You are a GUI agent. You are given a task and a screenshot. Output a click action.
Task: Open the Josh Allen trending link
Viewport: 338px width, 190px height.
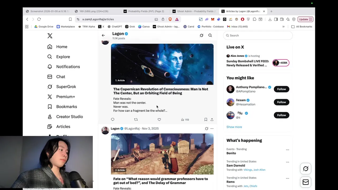point(259,170)
